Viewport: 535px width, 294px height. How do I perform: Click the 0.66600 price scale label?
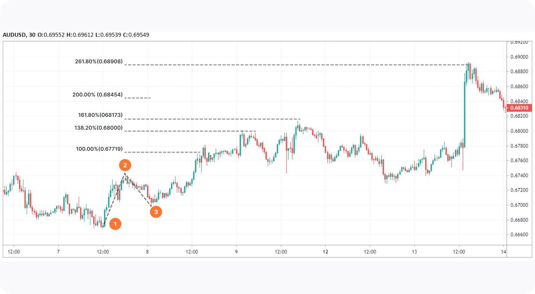point(520,234)
